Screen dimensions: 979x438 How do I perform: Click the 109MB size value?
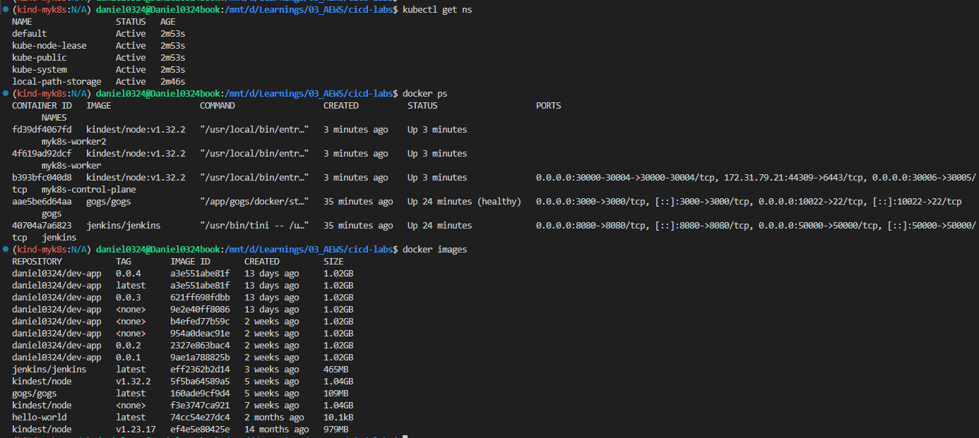pos(336,394)
